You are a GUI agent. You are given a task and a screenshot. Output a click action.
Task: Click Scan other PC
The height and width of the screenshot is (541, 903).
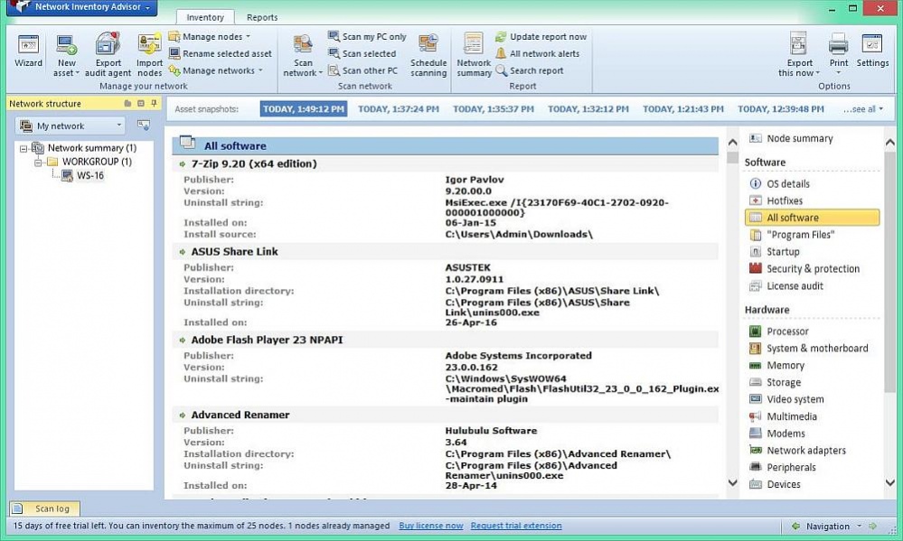pyautogui.click(x=362, y=70)
